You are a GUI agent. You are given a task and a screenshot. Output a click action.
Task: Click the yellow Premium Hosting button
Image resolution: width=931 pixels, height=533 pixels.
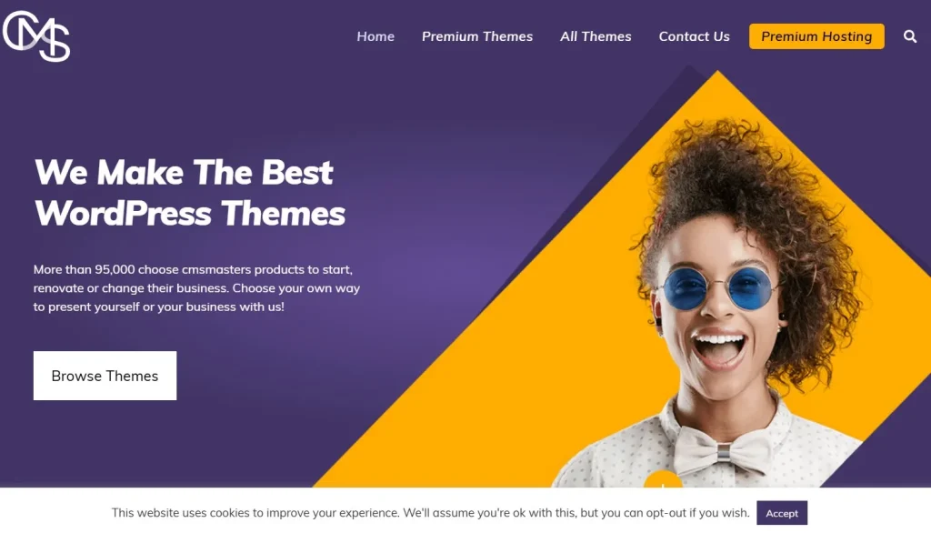tap(816, 36)
